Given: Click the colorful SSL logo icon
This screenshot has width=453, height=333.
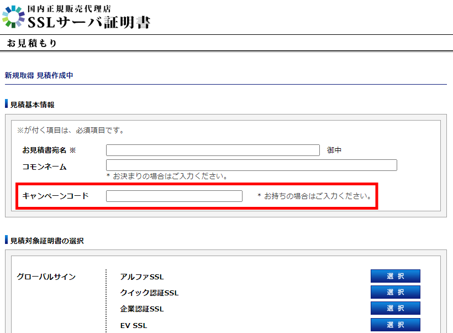Looking at the screenshot, I should [13, 17].
